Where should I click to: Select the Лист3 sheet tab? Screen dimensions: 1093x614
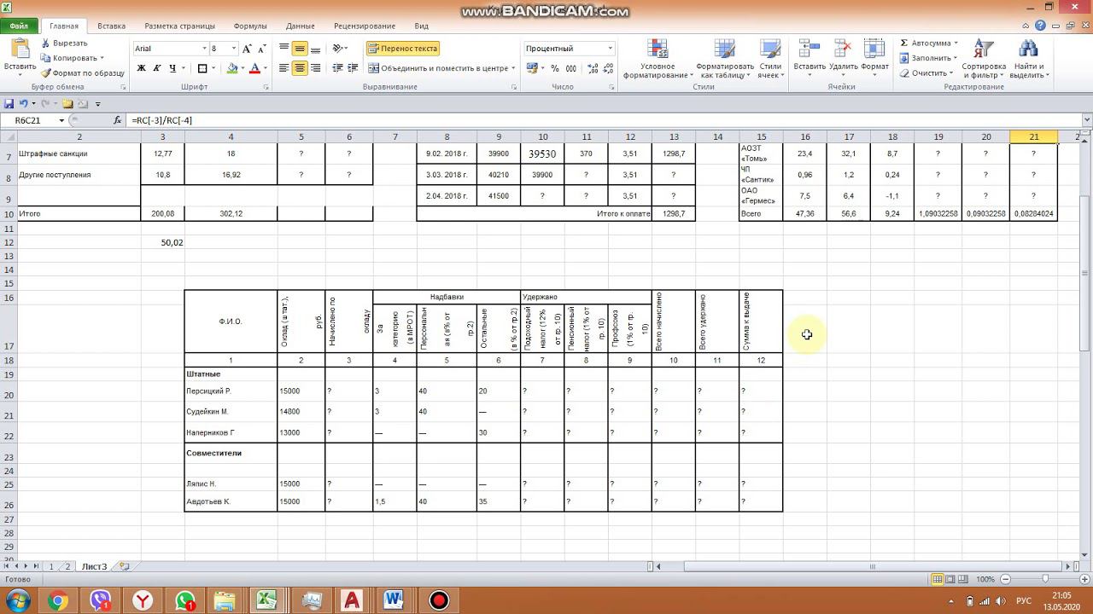94,566
